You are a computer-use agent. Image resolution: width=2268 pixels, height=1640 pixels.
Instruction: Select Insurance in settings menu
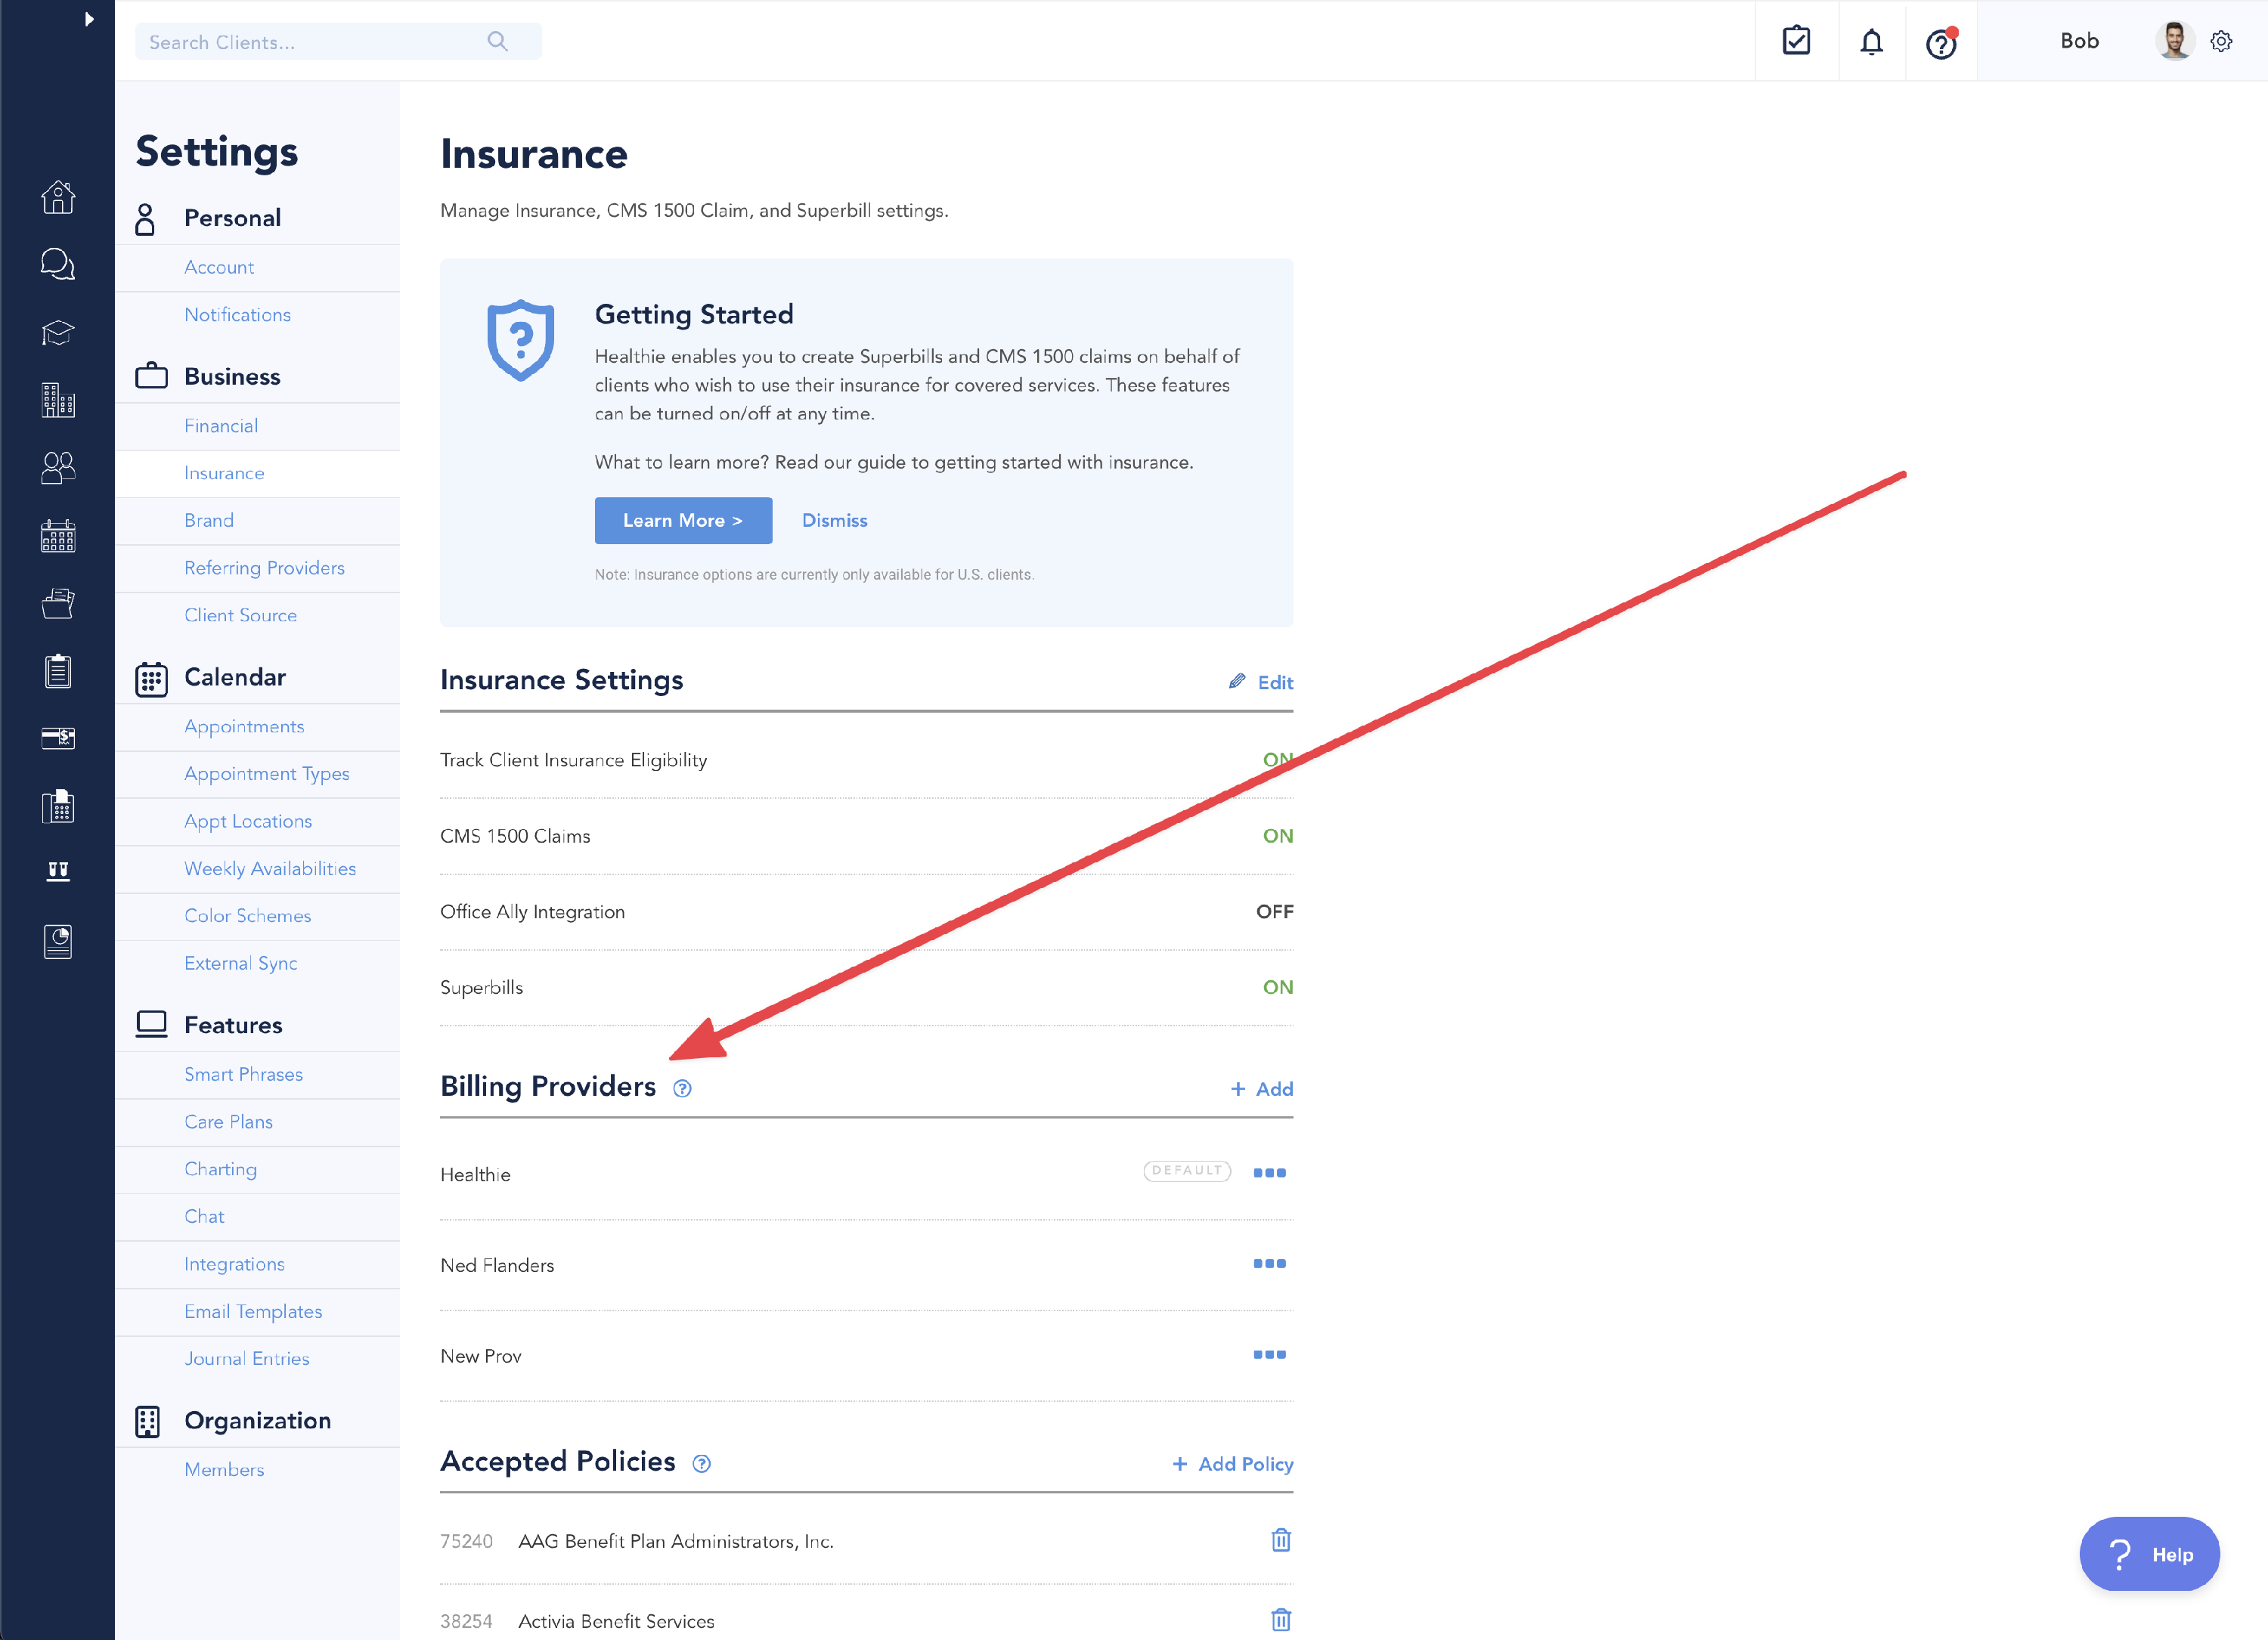224,472
